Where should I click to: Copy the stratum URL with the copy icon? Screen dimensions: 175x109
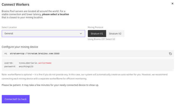click(170, 54)
